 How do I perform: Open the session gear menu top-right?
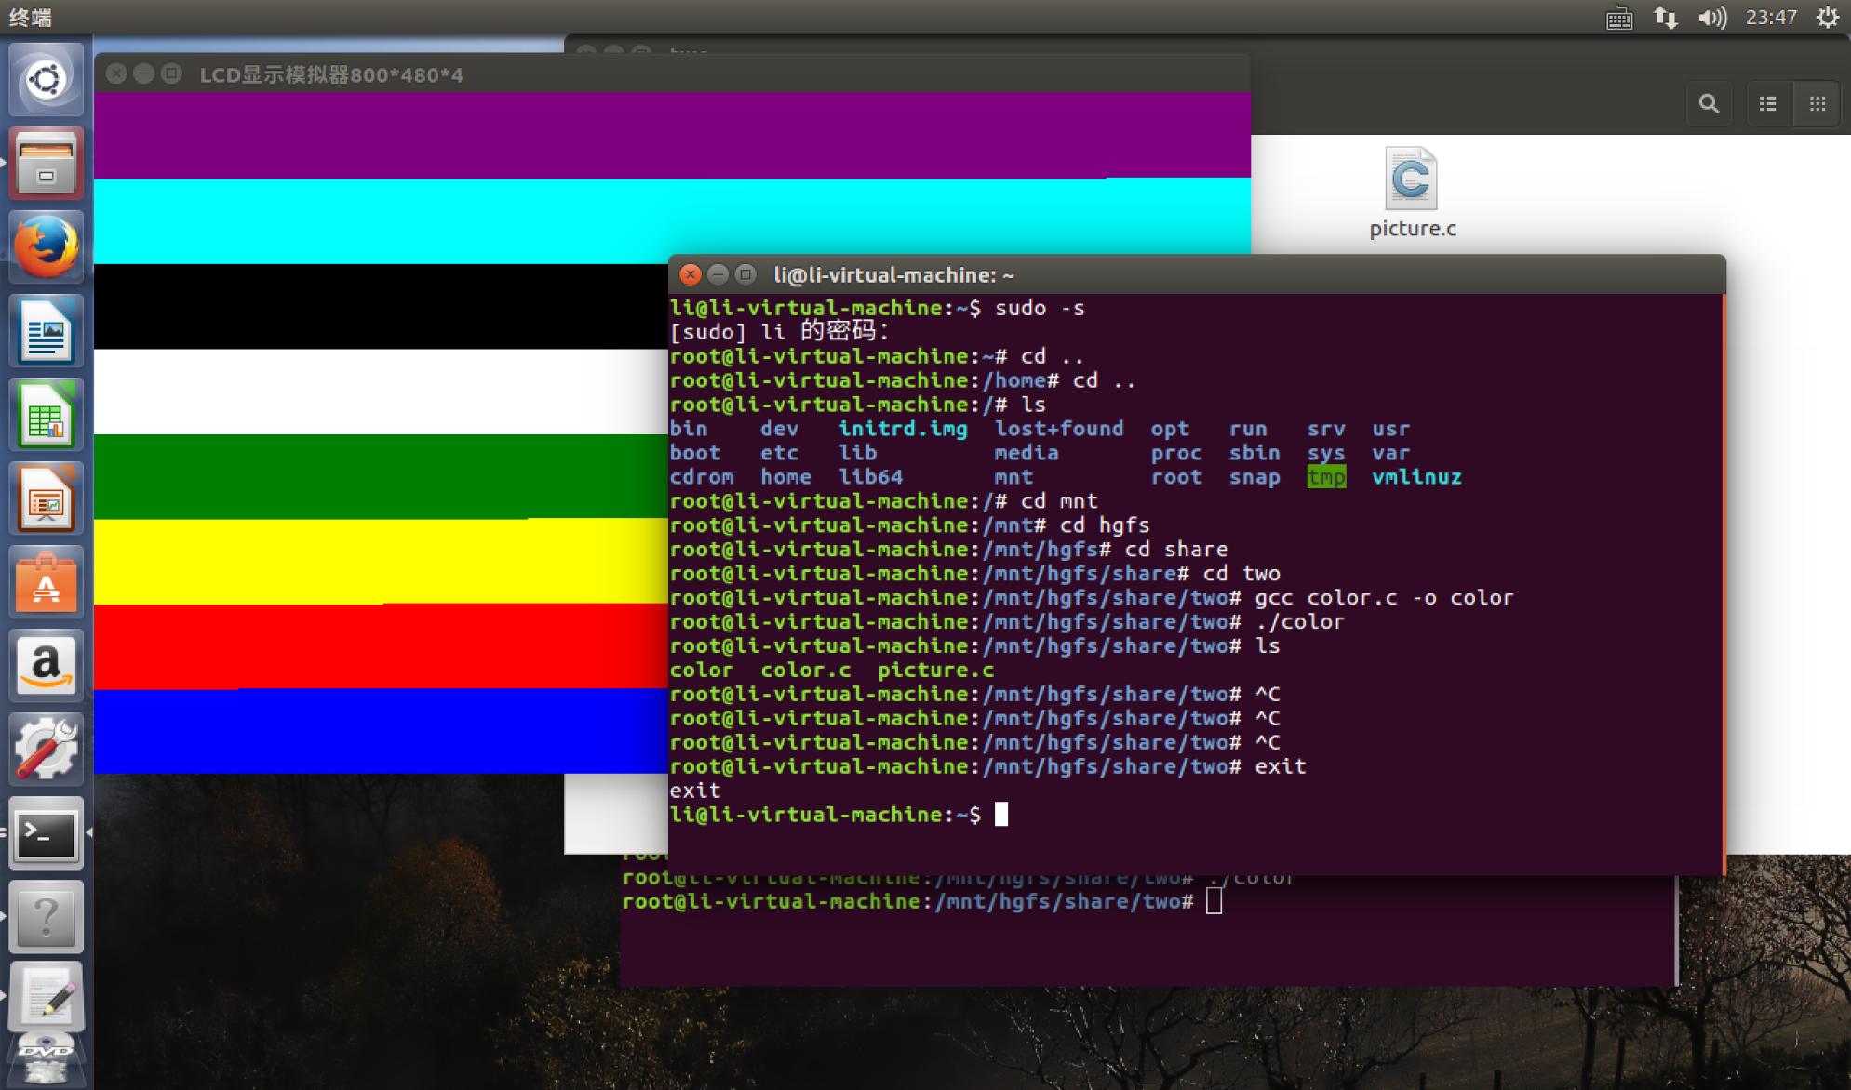[1830, 16]
